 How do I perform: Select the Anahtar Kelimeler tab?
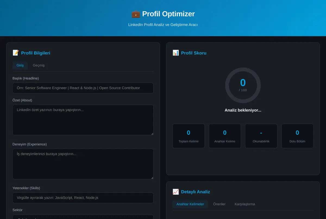(190, 204)
